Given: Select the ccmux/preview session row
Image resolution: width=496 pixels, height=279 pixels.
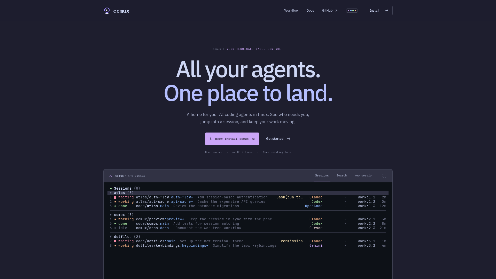Looking at the screenshot, I should [248, 219].
